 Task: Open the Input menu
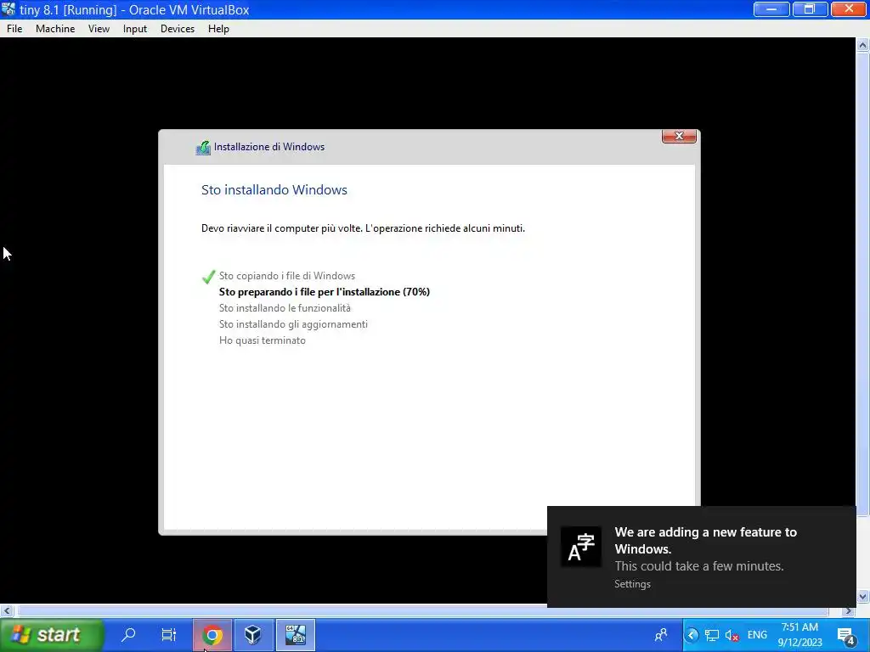(135, 29)
